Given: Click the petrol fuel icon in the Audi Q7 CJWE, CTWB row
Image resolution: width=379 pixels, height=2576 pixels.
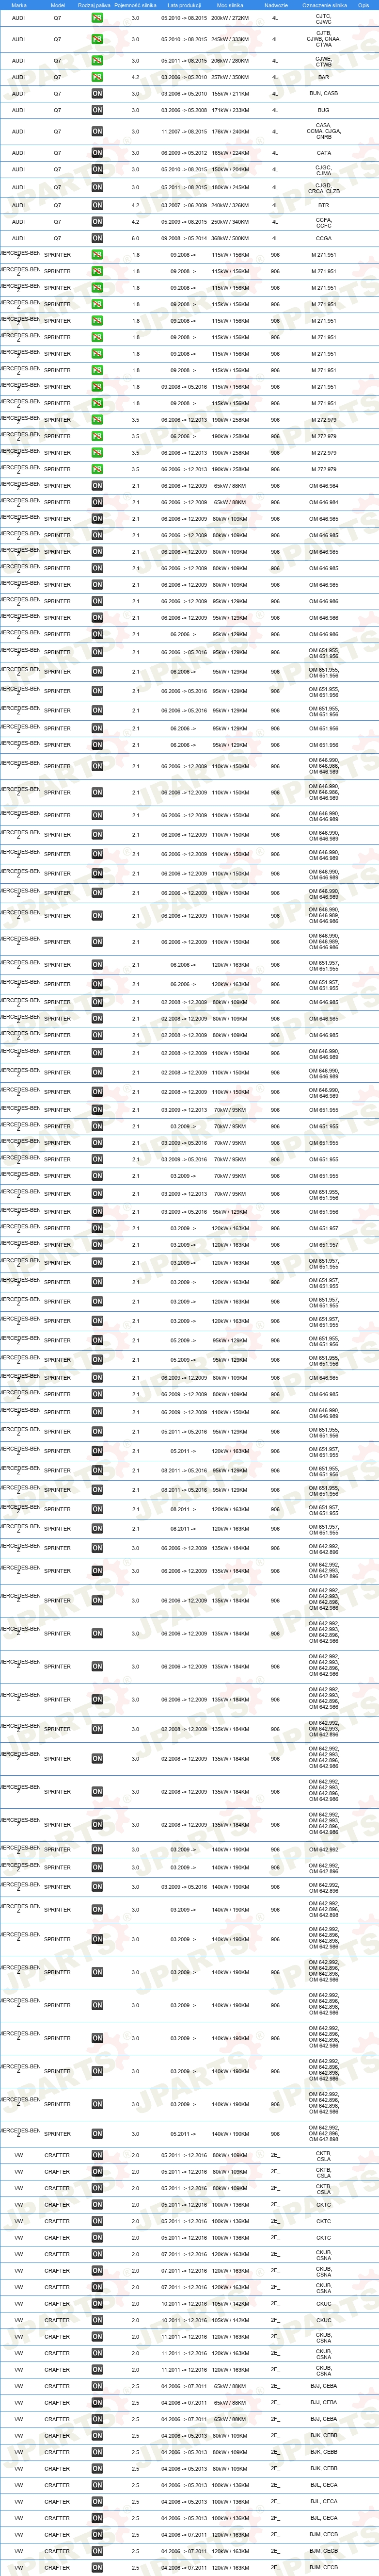Looking at the screenshot, I should pyautogui.click(x=97, y=61).
